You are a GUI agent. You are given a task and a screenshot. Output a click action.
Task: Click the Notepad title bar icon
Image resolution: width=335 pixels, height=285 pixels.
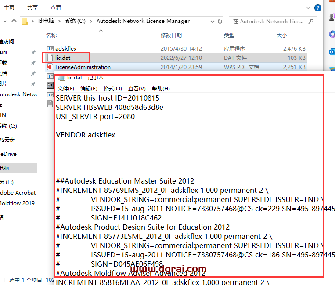coord(61,78)
